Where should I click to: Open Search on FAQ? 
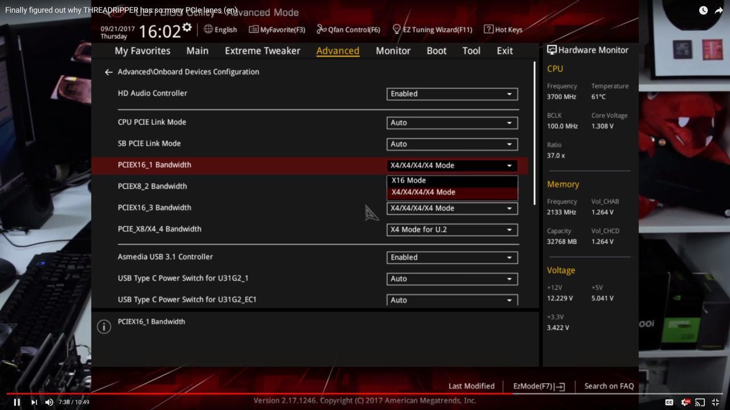tap(609, 386)
